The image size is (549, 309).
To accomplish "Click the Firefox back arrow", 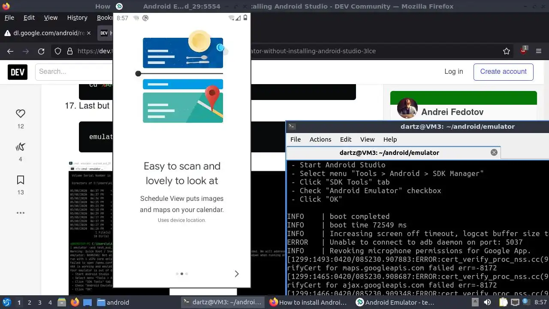I will 10,51.
